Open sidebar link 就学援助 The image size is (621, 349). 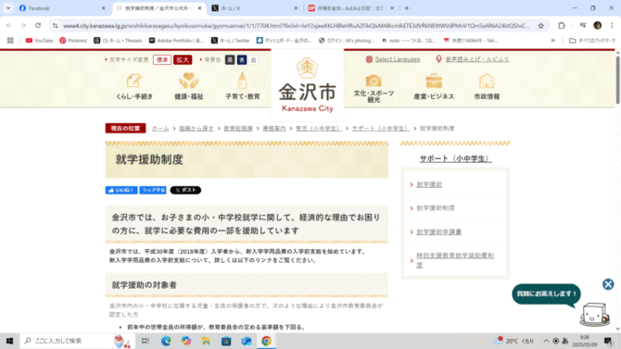(429, 184)
